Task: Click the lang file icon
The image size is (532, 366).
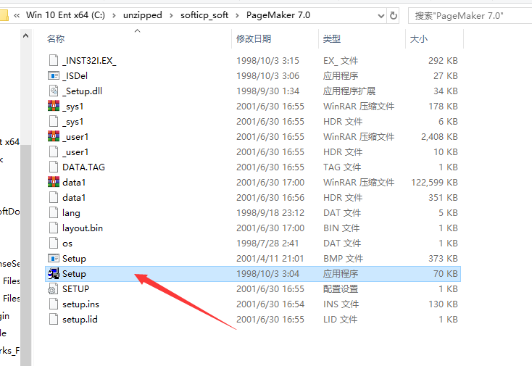Action: click(54, 212)
